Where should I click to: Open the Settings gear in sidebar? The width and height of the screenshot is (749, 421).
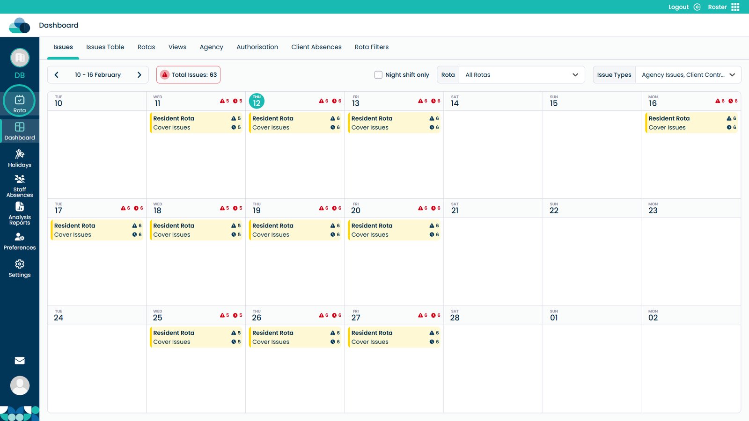20,269
